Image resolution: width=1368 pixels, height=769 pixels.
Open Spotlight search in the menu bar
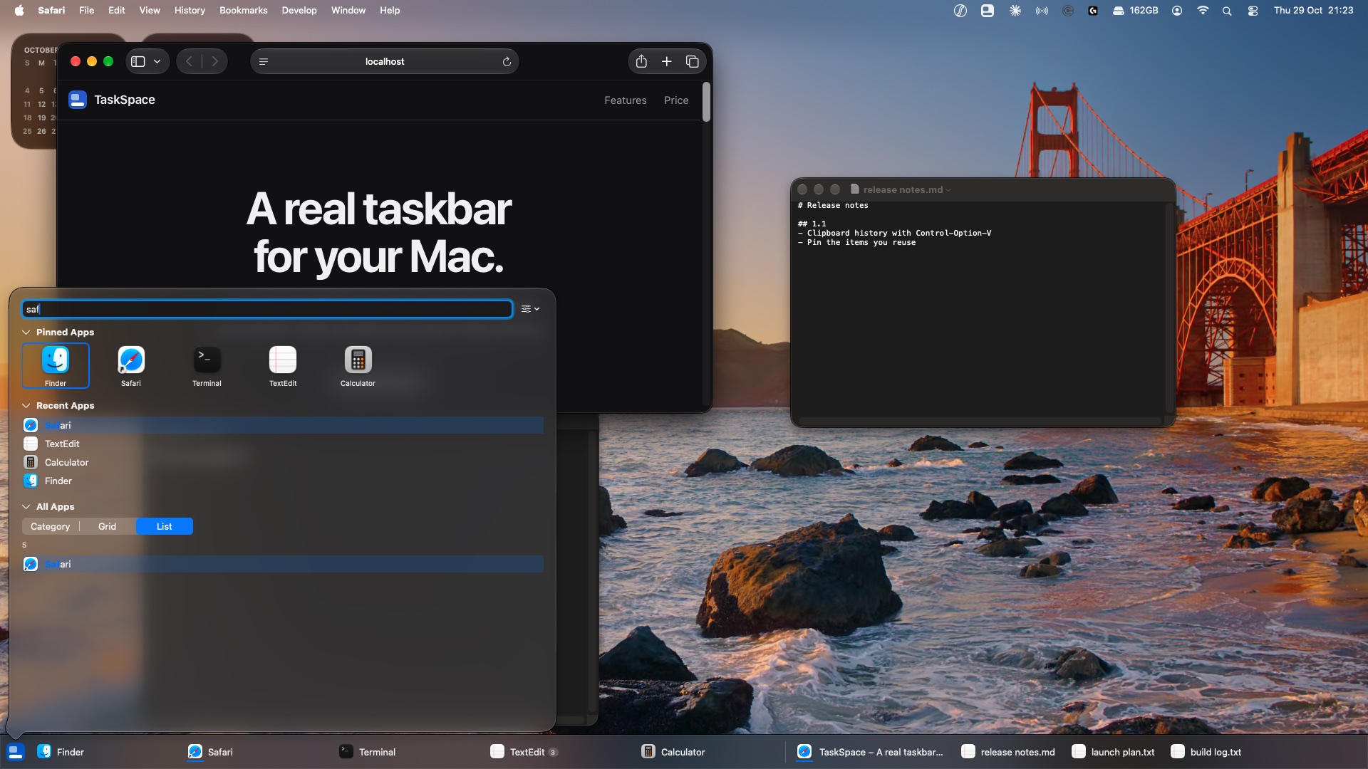1227,11
